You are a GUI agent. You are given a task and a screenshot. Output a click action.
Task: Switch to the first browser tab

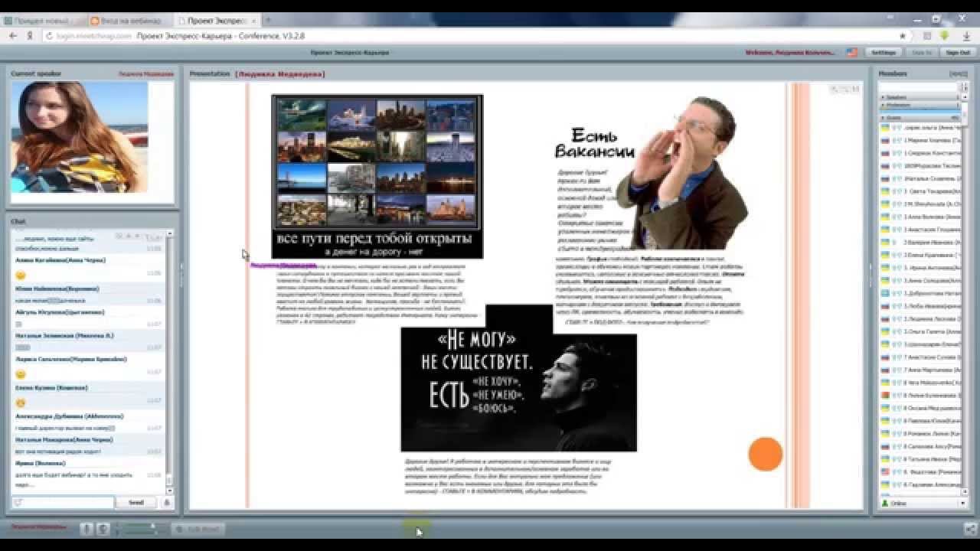44,21
